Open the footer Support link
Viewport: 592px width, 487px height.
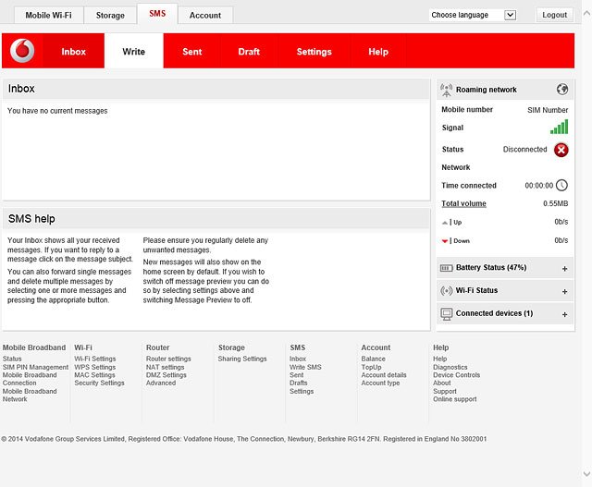point(445,391)
